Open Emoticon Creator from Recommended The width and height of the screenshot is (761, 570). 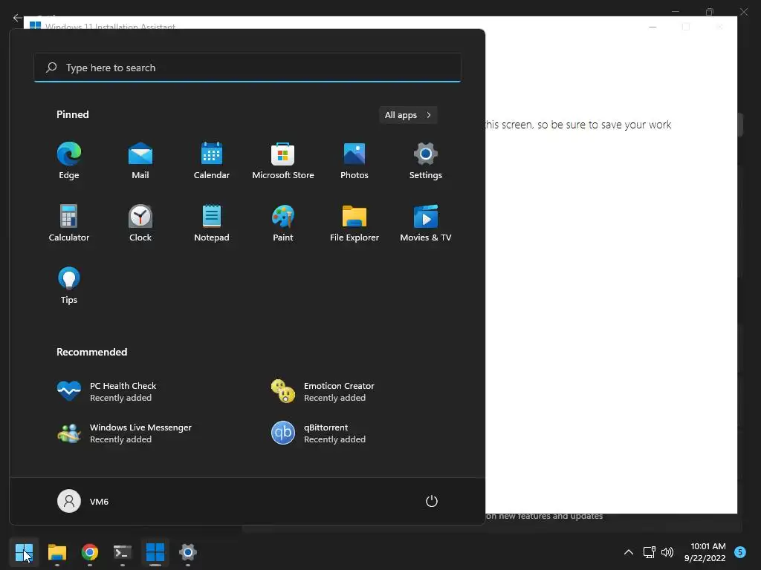(323, 391)
